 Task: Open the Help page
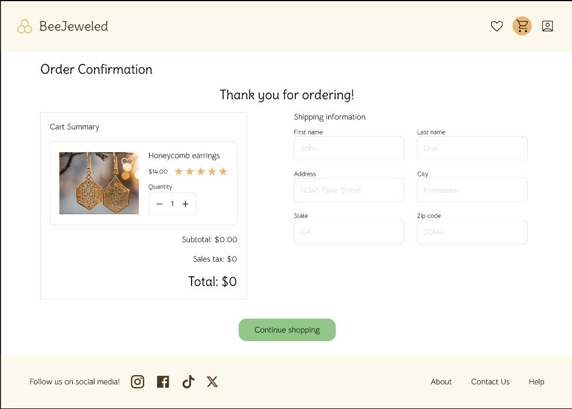[536, 381]
